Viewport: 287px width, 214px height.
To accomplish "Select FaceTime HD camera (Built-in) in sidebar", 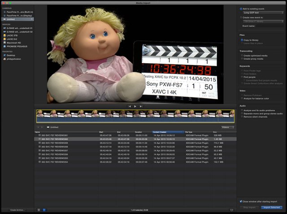I will [17, 12].
